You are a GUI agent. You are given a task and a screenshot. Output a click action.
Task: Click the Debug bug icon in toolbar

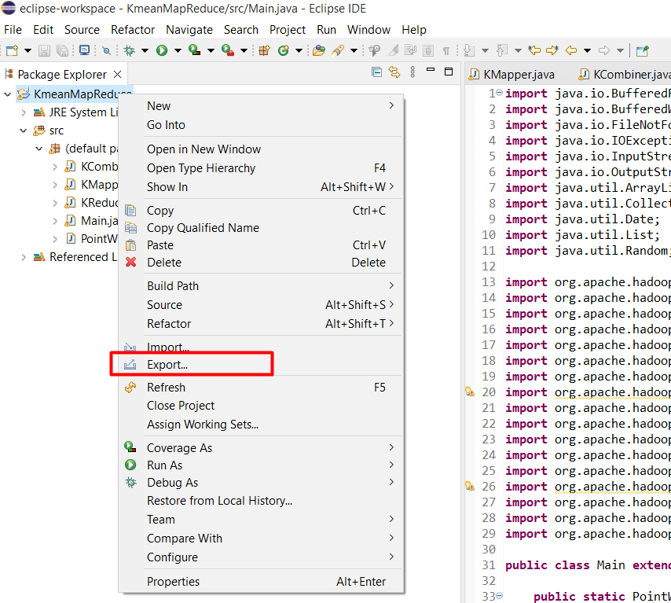[130, 50]
